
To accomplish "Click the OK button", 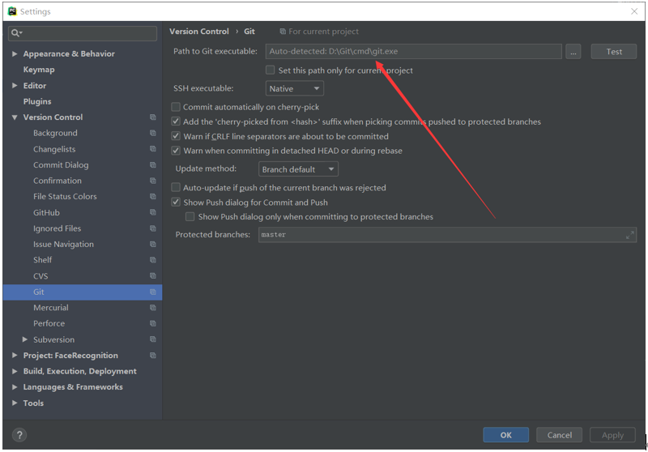I will click(x=505, y=435).
